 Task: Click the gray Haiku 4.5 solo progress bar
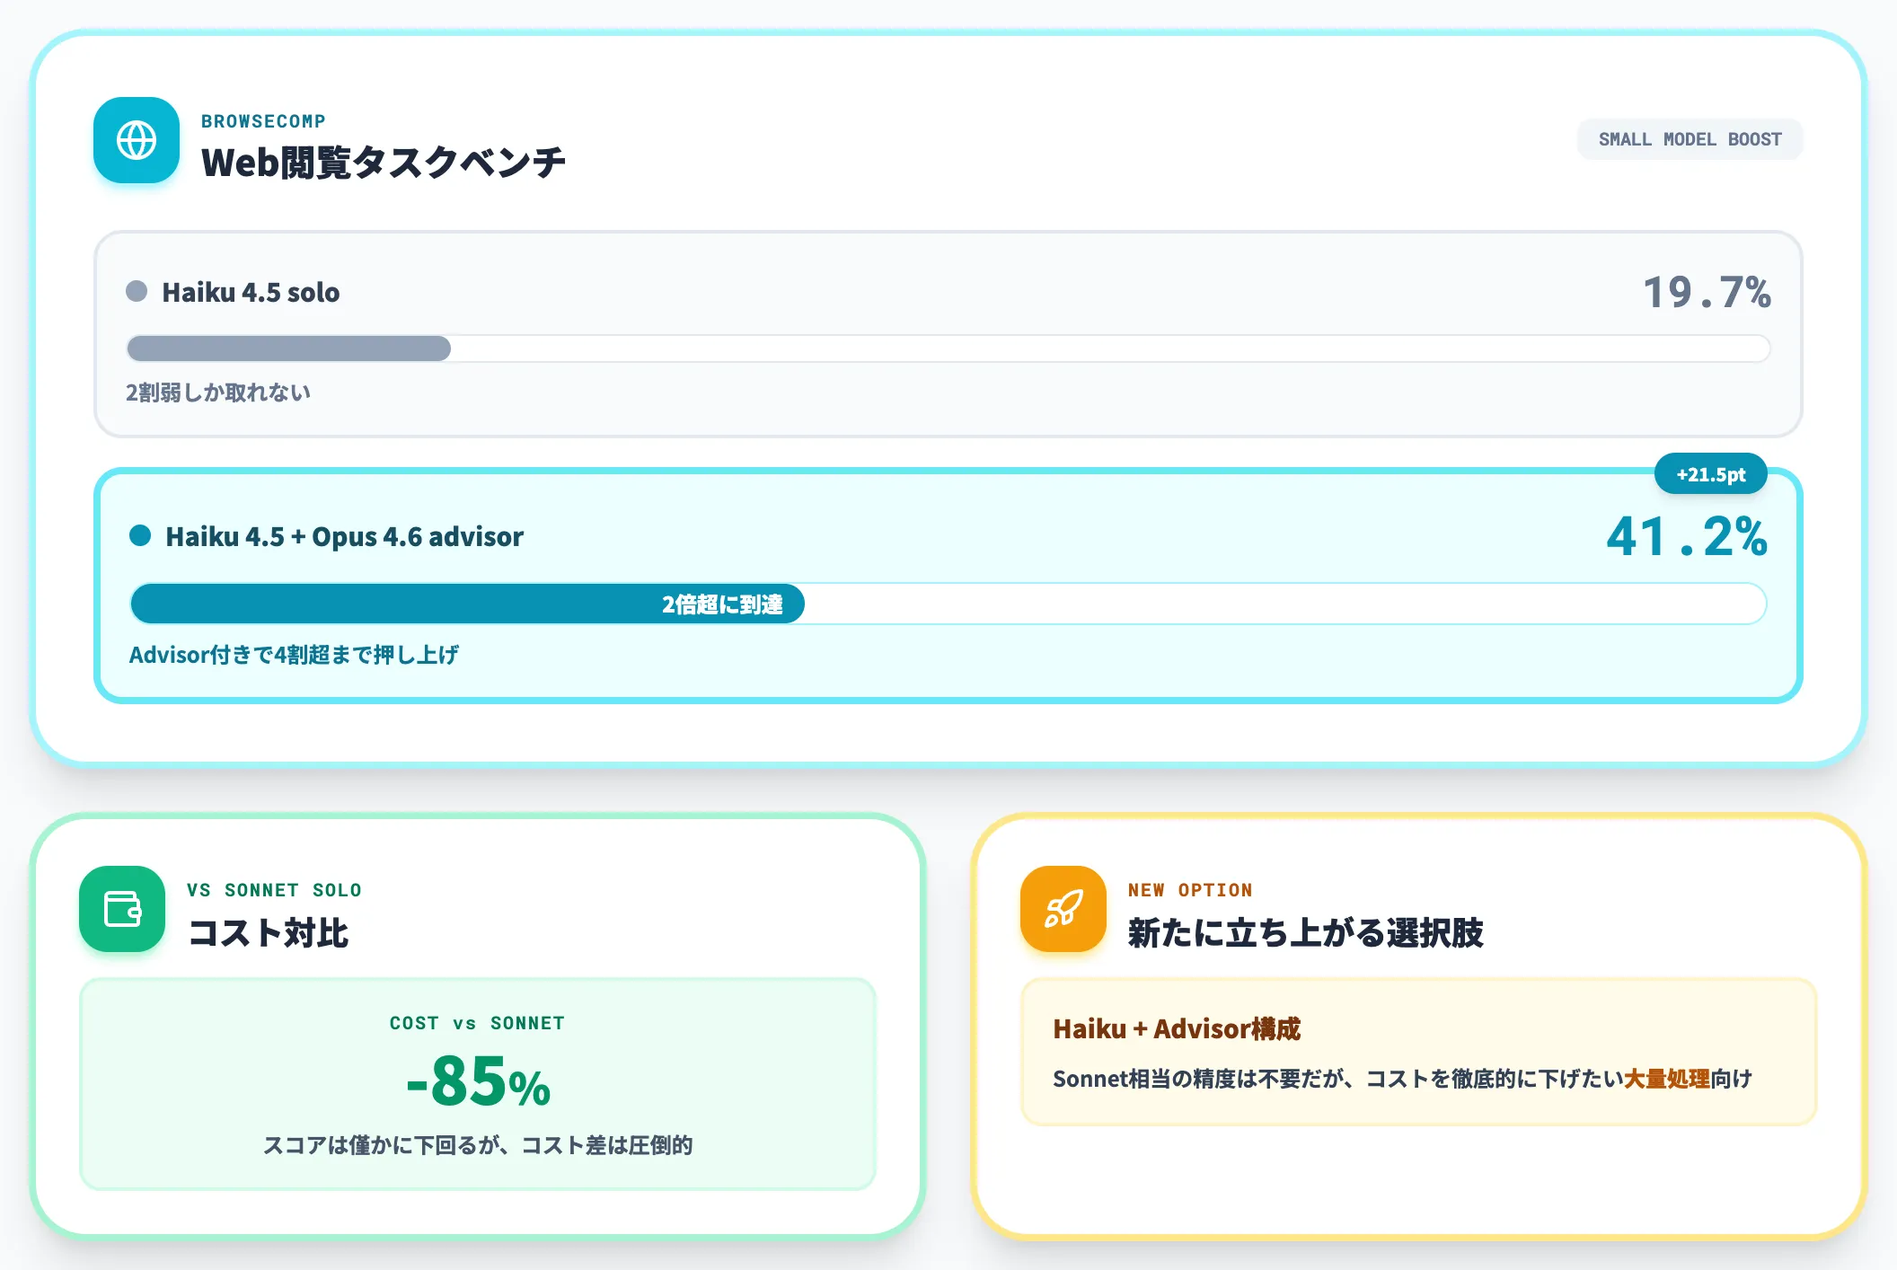point(288,348)
